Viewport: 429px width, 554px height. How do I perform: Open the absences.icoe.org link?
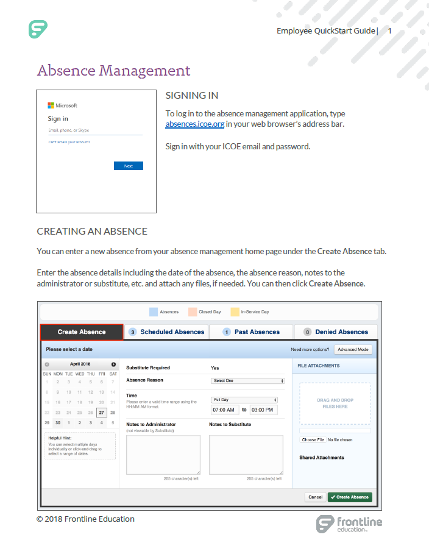pyautogui.click(x=195, y=124)
